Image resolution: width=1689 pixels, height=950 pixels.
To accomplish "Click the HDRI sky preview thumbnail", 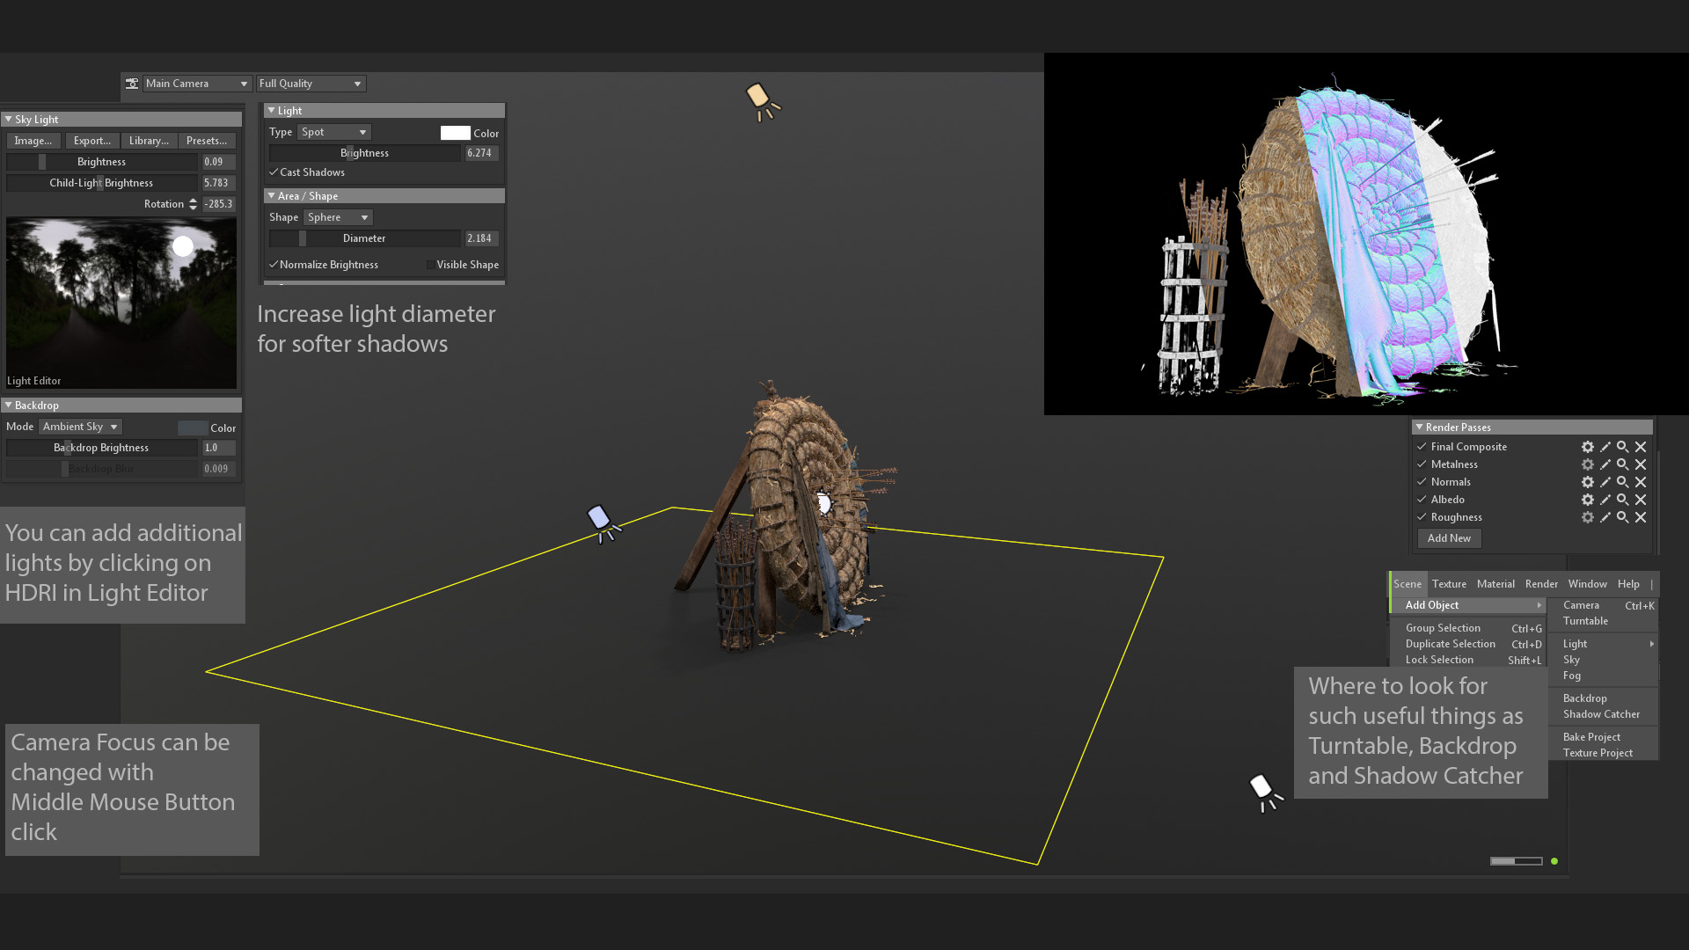I will point(121,299).
